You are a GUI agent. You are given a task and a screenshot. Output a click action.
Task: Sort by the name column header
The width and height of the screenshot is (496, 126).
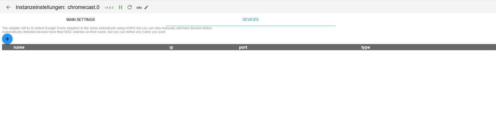[x=19, y=47]
